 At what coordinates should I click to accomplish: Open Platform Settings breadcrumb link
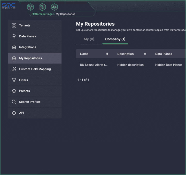coord(42,14)
